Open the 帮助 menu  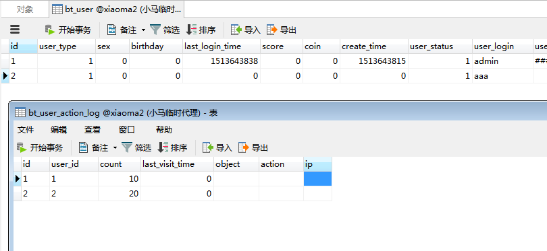[x=164, y=130]
